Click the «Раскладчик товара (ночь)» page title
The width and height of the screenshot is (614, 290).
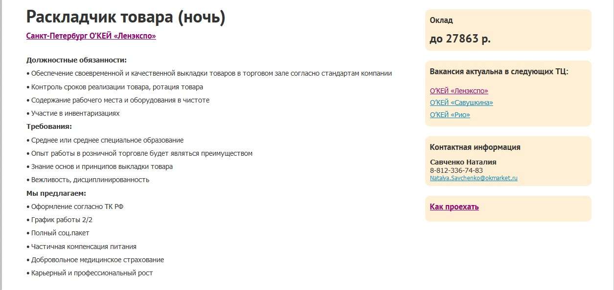[126, 17]
